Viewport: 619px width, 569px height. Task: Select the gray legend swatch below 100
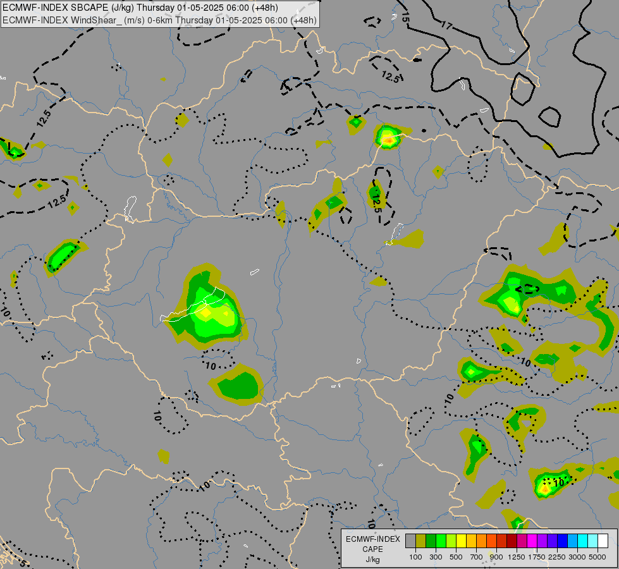click(x=410, y=541)
